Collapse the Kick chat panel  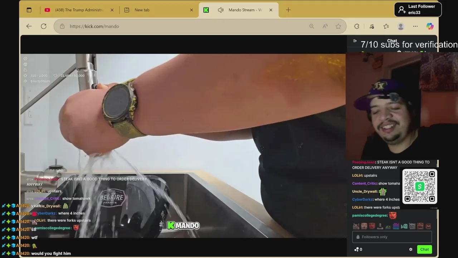click(355, 41)
